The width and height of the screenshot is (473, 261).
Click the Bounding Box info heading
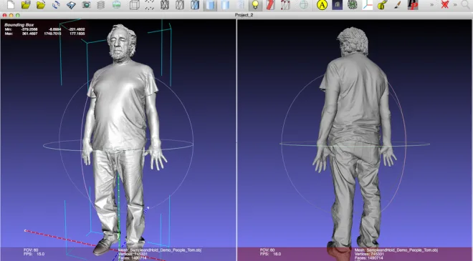click(19, 25)
